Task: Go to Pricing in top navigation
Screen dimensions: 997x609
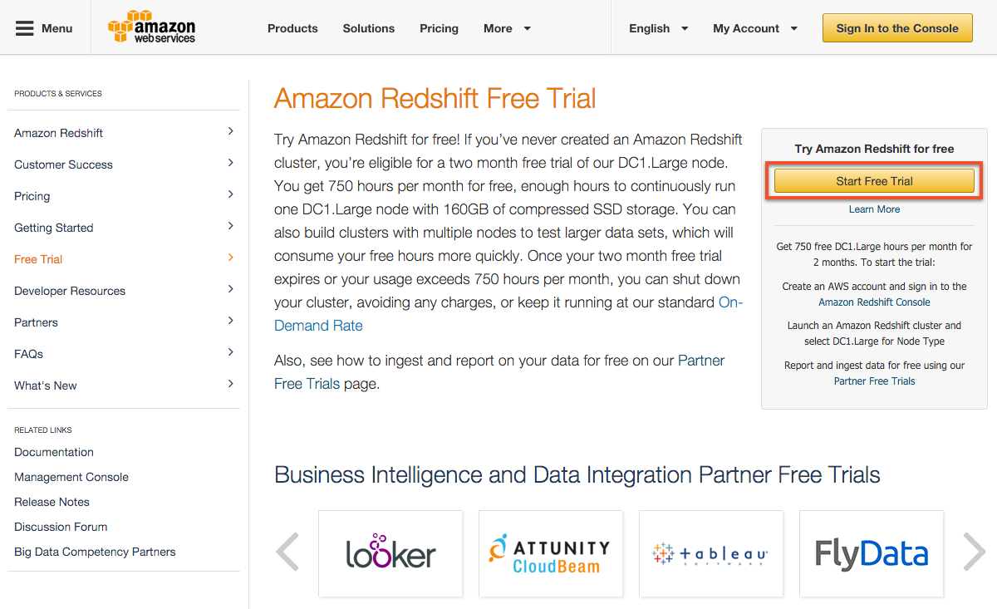Action: pyautogui.click(x=439, y=28)
